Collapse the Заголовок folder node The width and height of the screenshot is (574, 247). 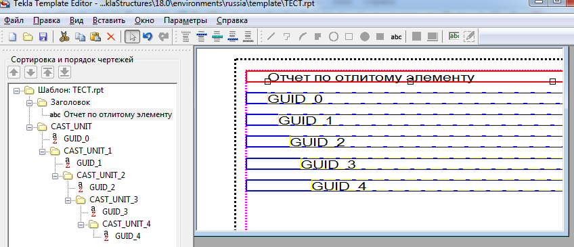pos(29,103)
